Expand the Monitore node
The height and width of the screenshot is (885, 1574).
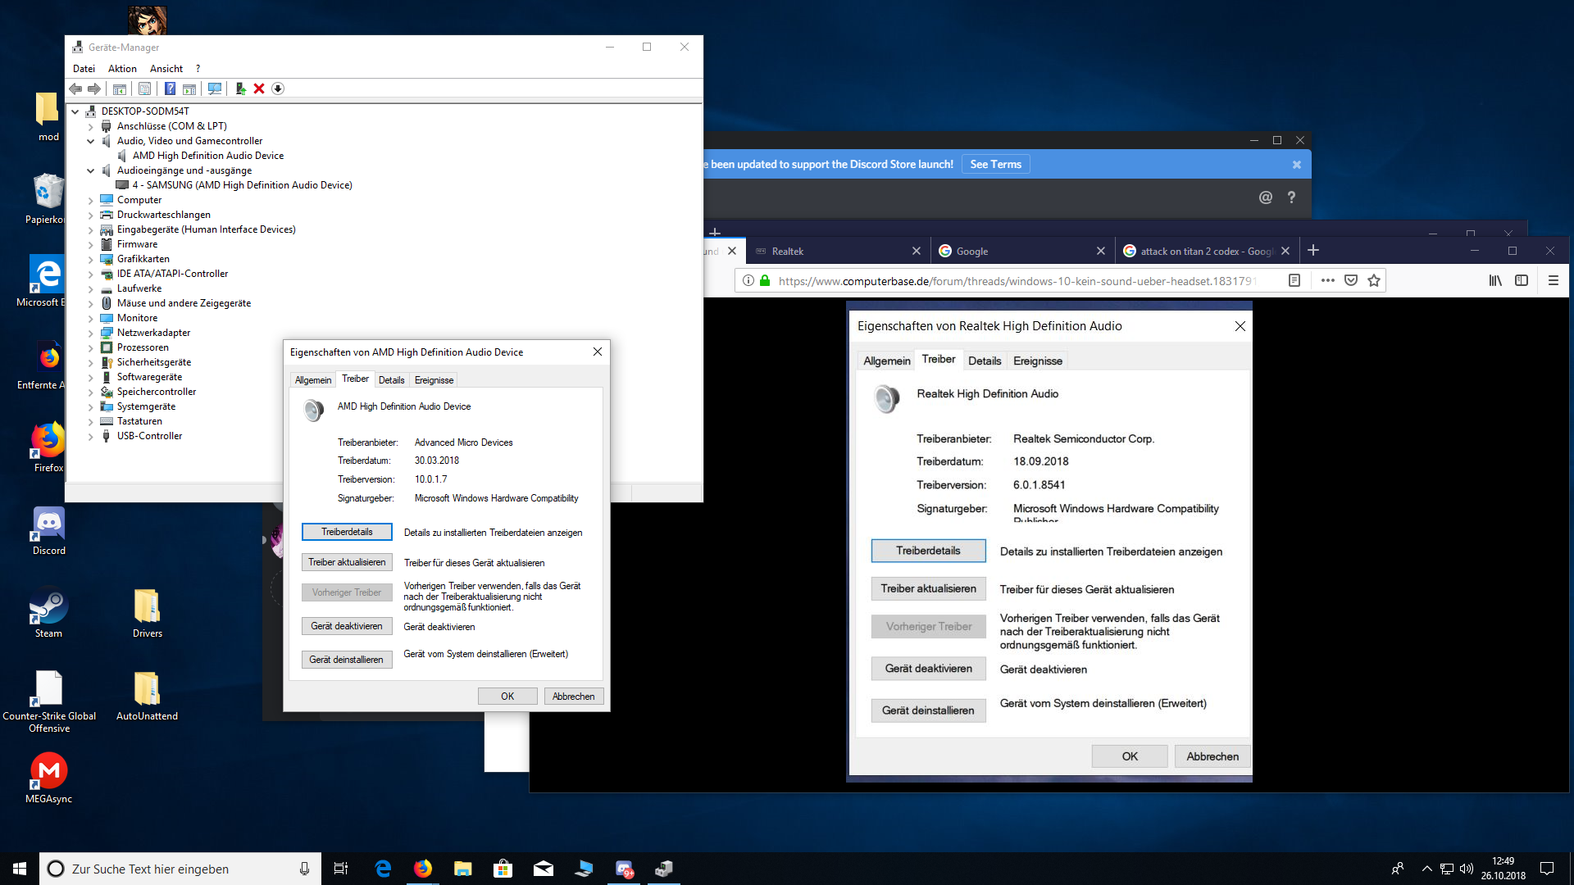click(91, 318)
